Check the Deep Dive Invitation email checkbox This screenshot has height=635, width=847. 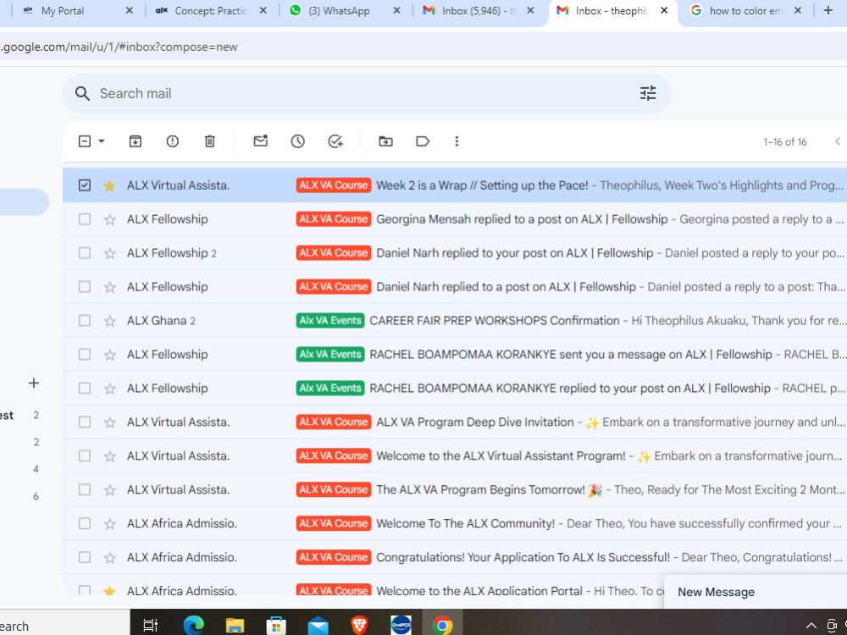tap(84, 422)
